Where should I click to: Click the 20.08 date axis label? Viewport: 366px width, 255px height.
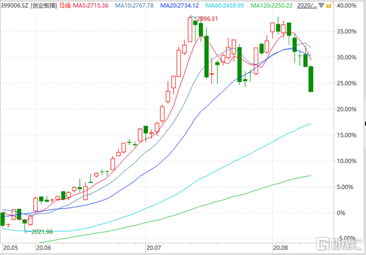click(280, 248)
